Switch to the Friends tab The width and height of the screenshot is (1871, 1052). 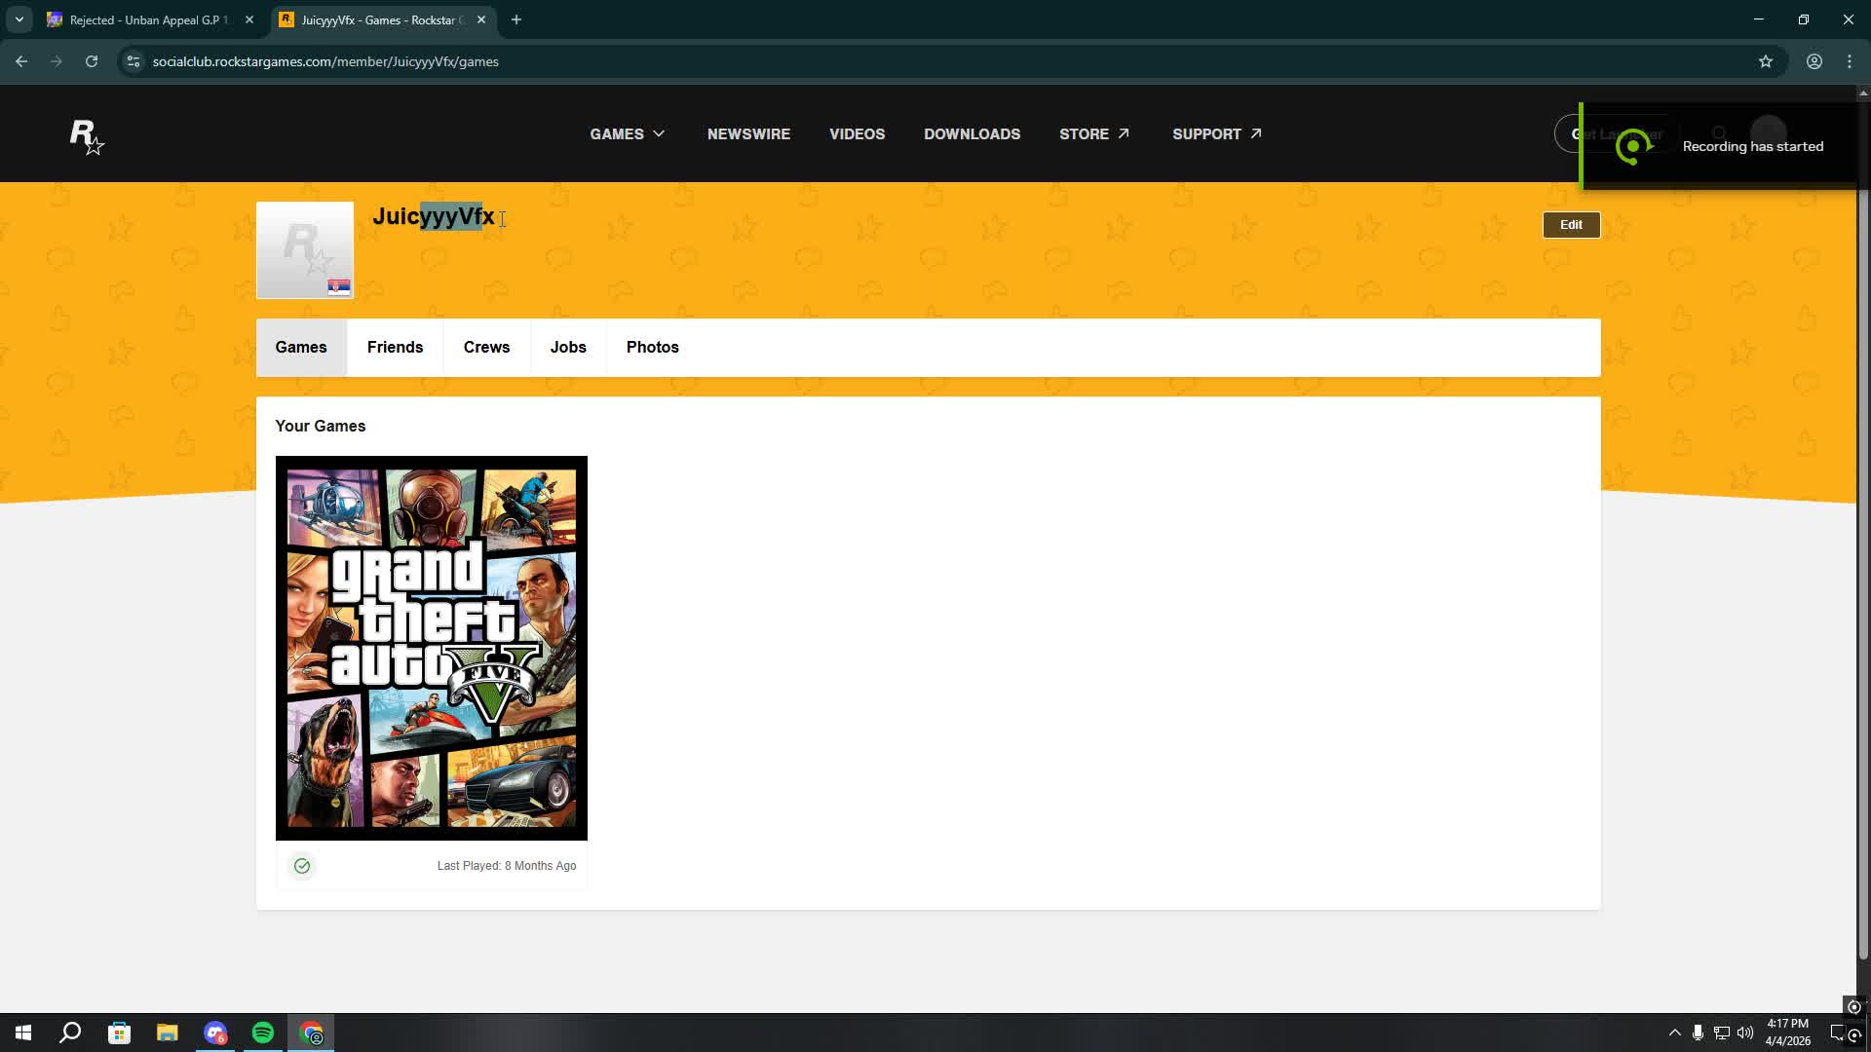(x=395, y=348)
